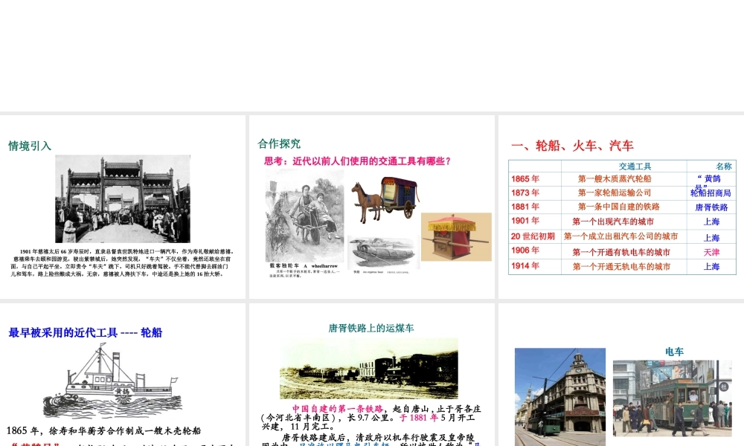Click the cell 第一个开通有轨电车的城市

click(621, 252)
